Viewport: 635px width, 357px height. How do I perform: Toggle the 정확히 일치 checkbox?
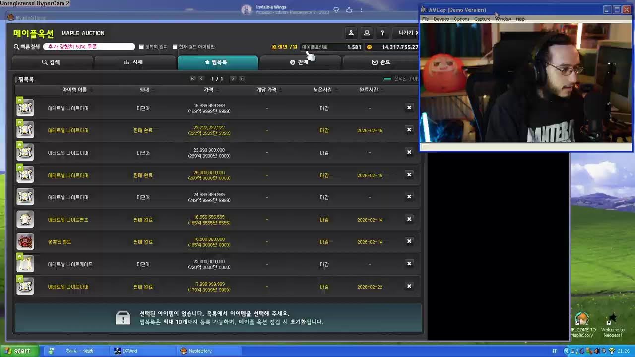(141, 47)
